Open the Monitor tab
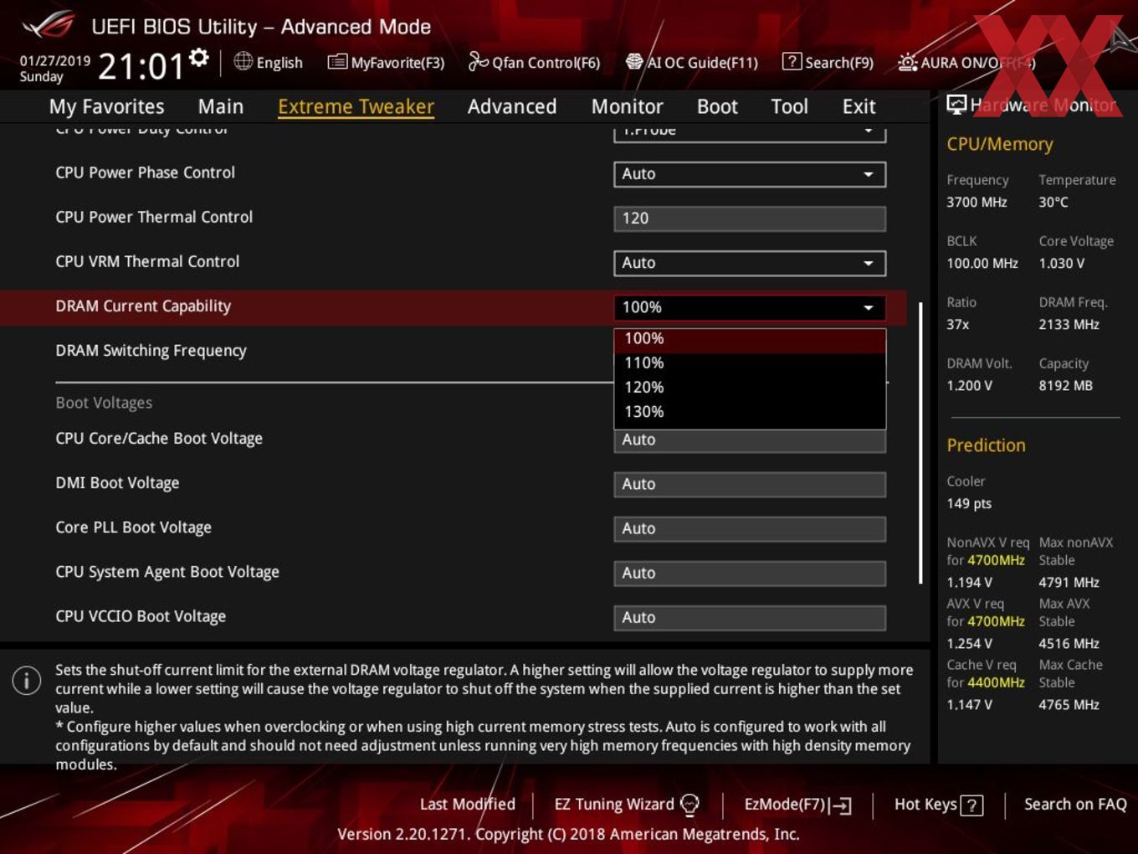1138x854 pixels. (x=627, y=106)
